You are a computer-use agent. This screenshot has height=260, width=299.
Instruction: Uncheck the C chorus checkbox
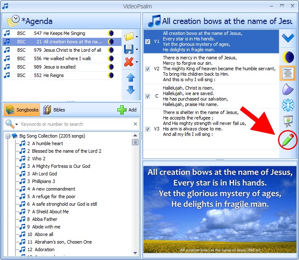click(x=148, y=96)
